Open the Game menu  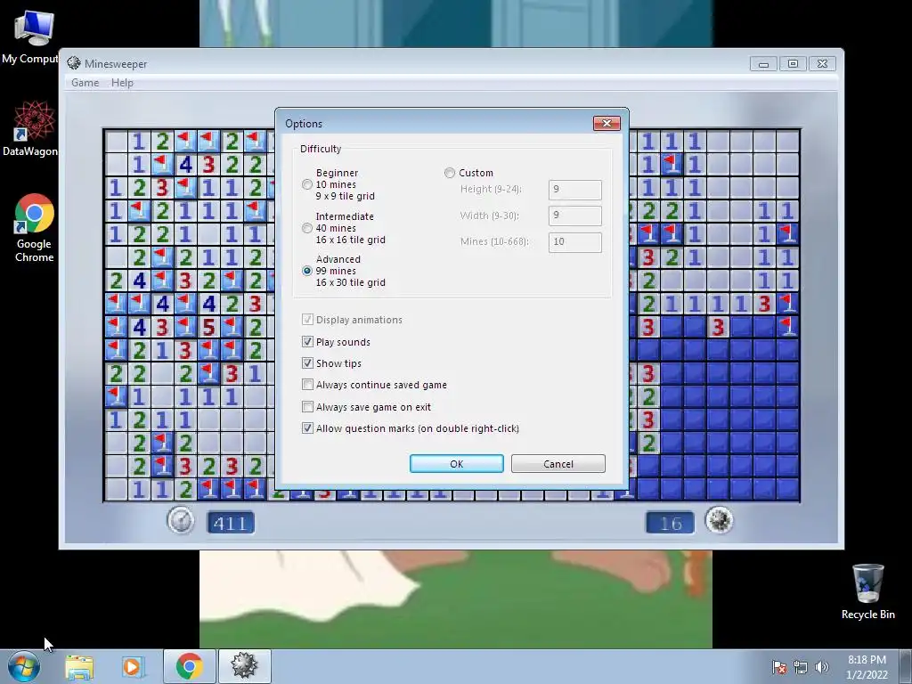click(85, 83)
